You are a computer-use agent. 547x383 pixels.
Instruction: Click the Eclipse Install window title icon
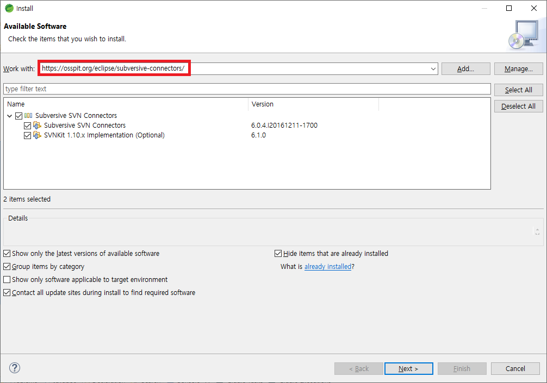[x=9, y=8]
